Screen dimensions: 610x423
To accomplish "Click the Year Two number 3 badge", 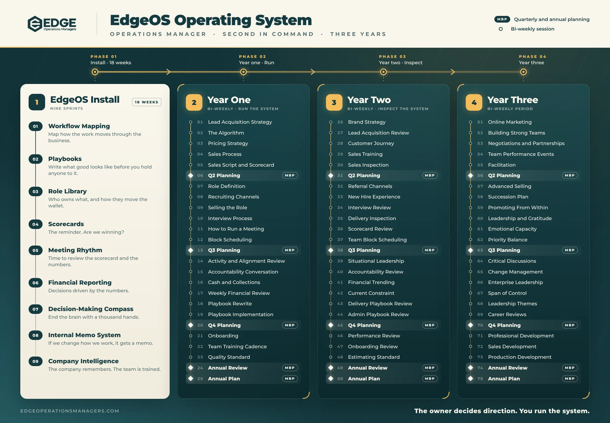I will coord(334,102).
